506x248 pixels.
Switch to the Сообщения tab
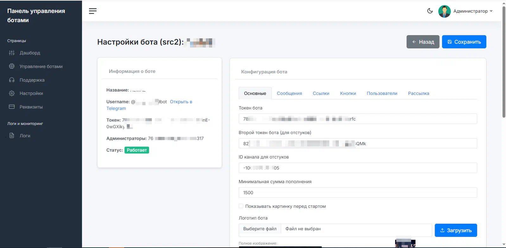(x=289, y=93)
